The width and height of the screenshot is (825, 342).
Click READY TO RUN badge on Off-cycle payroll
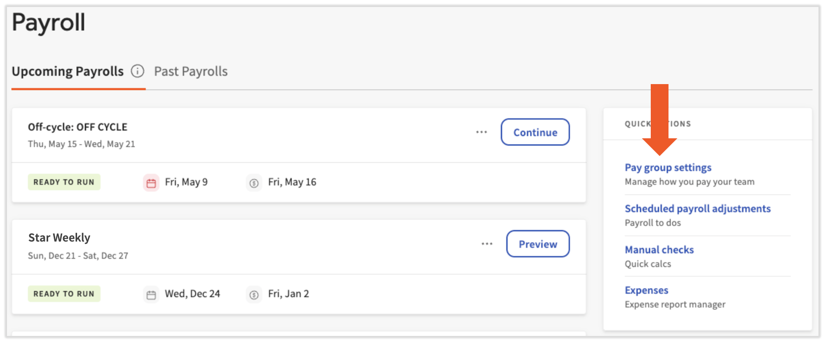64,182
